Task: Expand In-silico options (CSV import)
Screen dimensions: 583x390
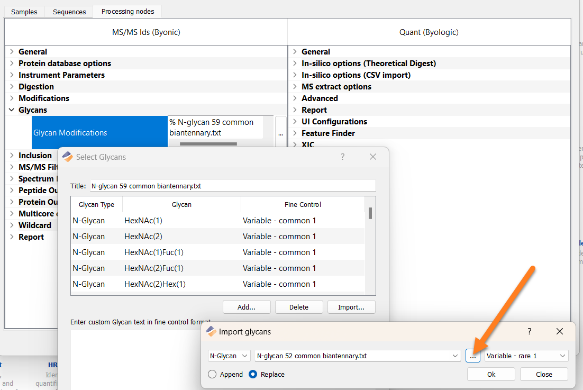Action: [x=295, y=75]
